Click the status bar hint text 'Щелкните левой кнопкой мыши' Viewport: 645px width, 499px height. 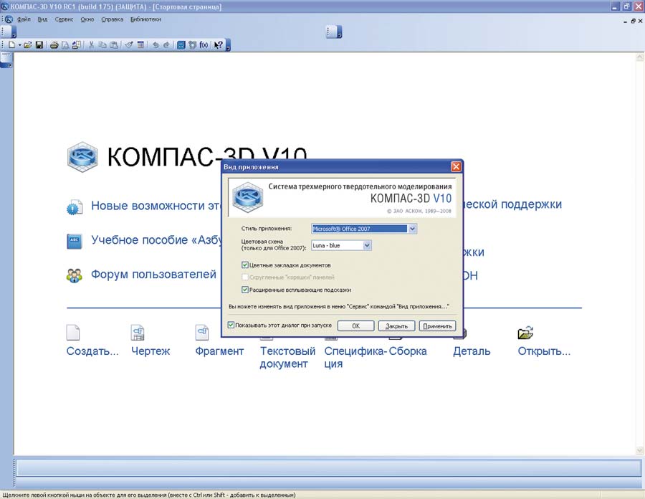click(x=150, y=495)
